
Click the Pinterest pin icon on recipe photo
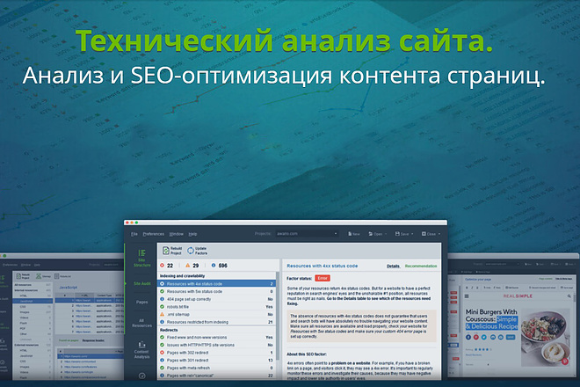[565, 361]
